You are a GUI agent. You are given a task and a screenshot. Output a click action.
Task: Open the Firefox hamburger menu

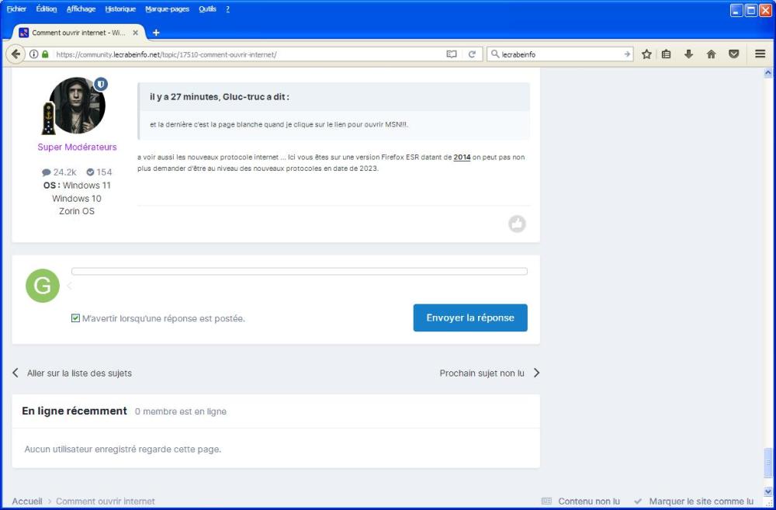(760, 54)
